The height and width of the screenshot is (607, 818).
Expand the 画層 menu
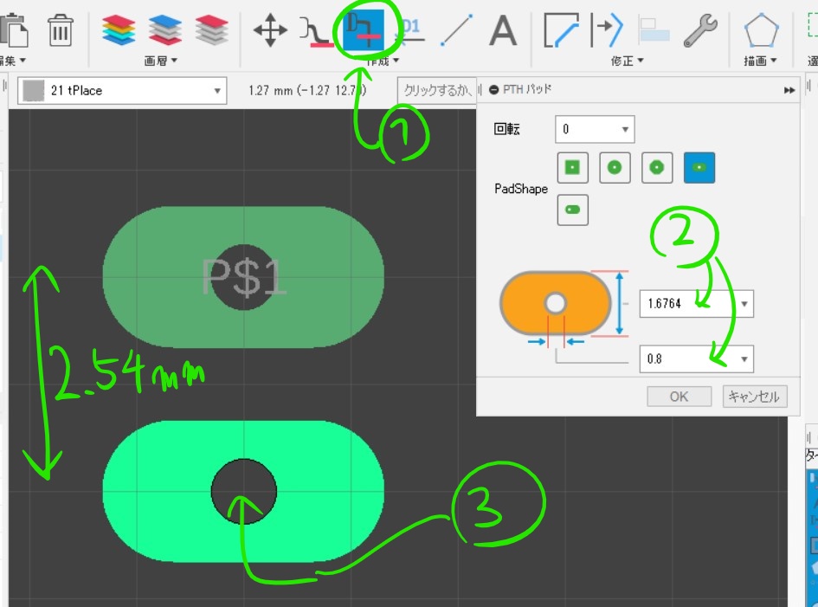coord(161,61)
